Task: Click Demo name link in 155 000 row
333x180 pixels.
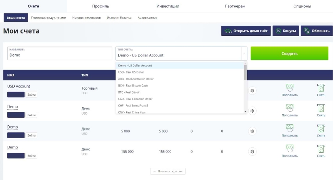Action: point(13,147)
